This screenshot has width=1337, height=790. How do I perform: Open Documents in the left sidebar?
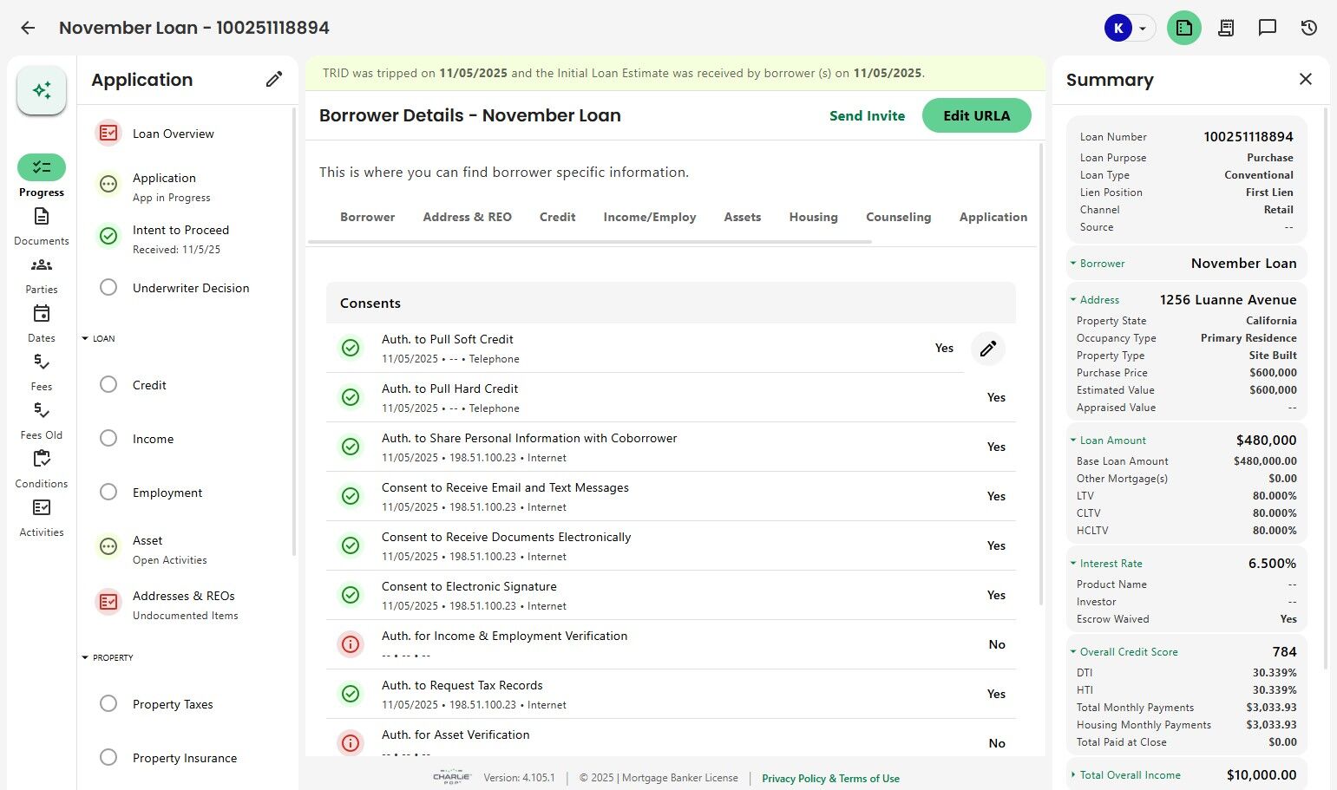42,225
